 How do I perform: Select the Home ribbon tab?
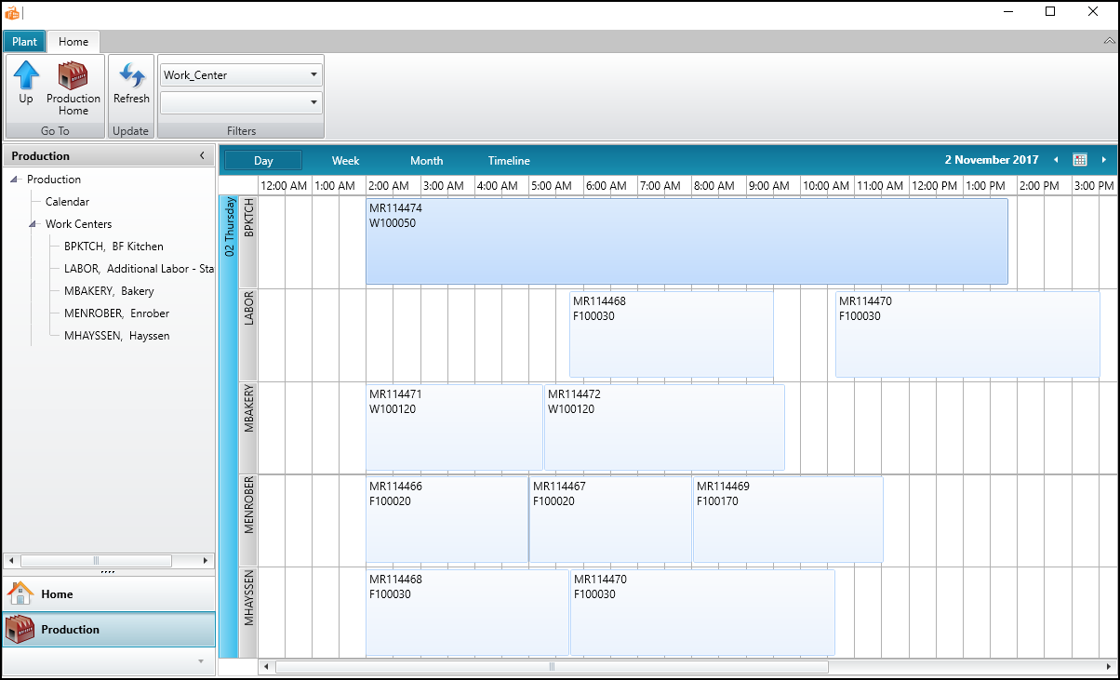point(73,41)
